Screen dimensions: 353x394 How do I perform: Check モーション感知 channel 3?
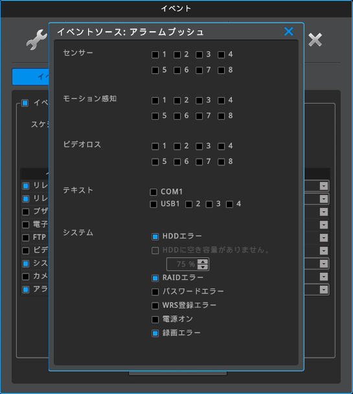199,100
